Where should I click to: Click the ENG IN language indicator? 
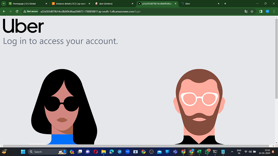(x=239, y=152)
